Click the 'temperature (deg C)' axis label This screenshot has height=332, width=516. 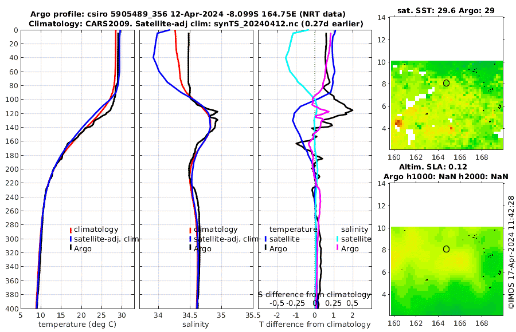[x=77, y=325]
